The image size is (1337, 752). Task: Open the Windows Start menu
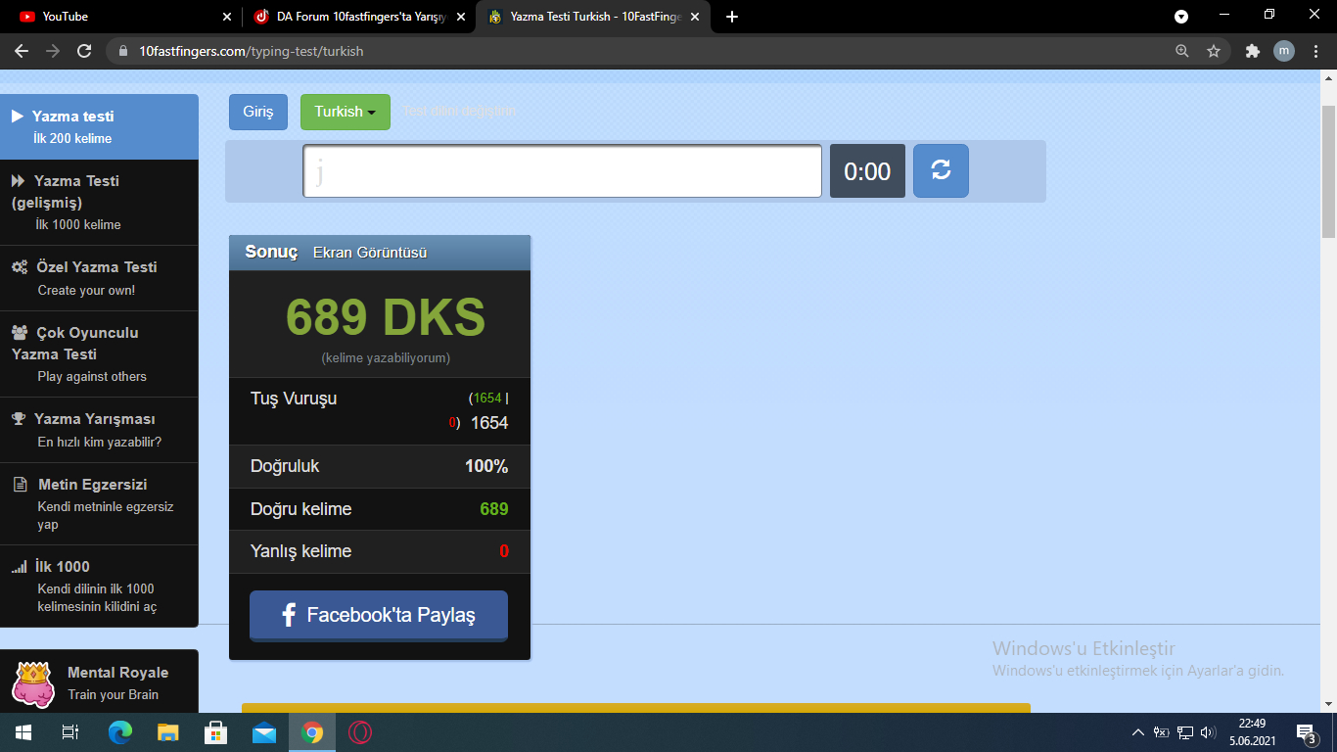[x=23, y=732]
